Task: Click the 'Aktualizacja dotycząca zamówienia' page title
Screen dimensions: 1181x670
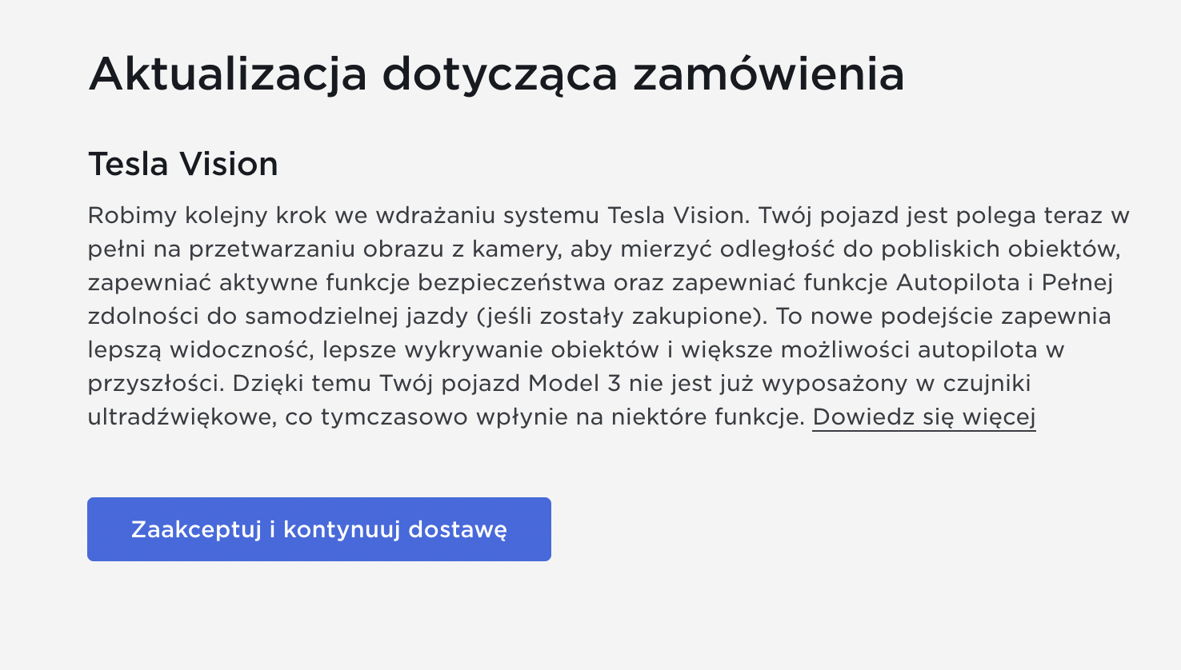Action: 496,74
